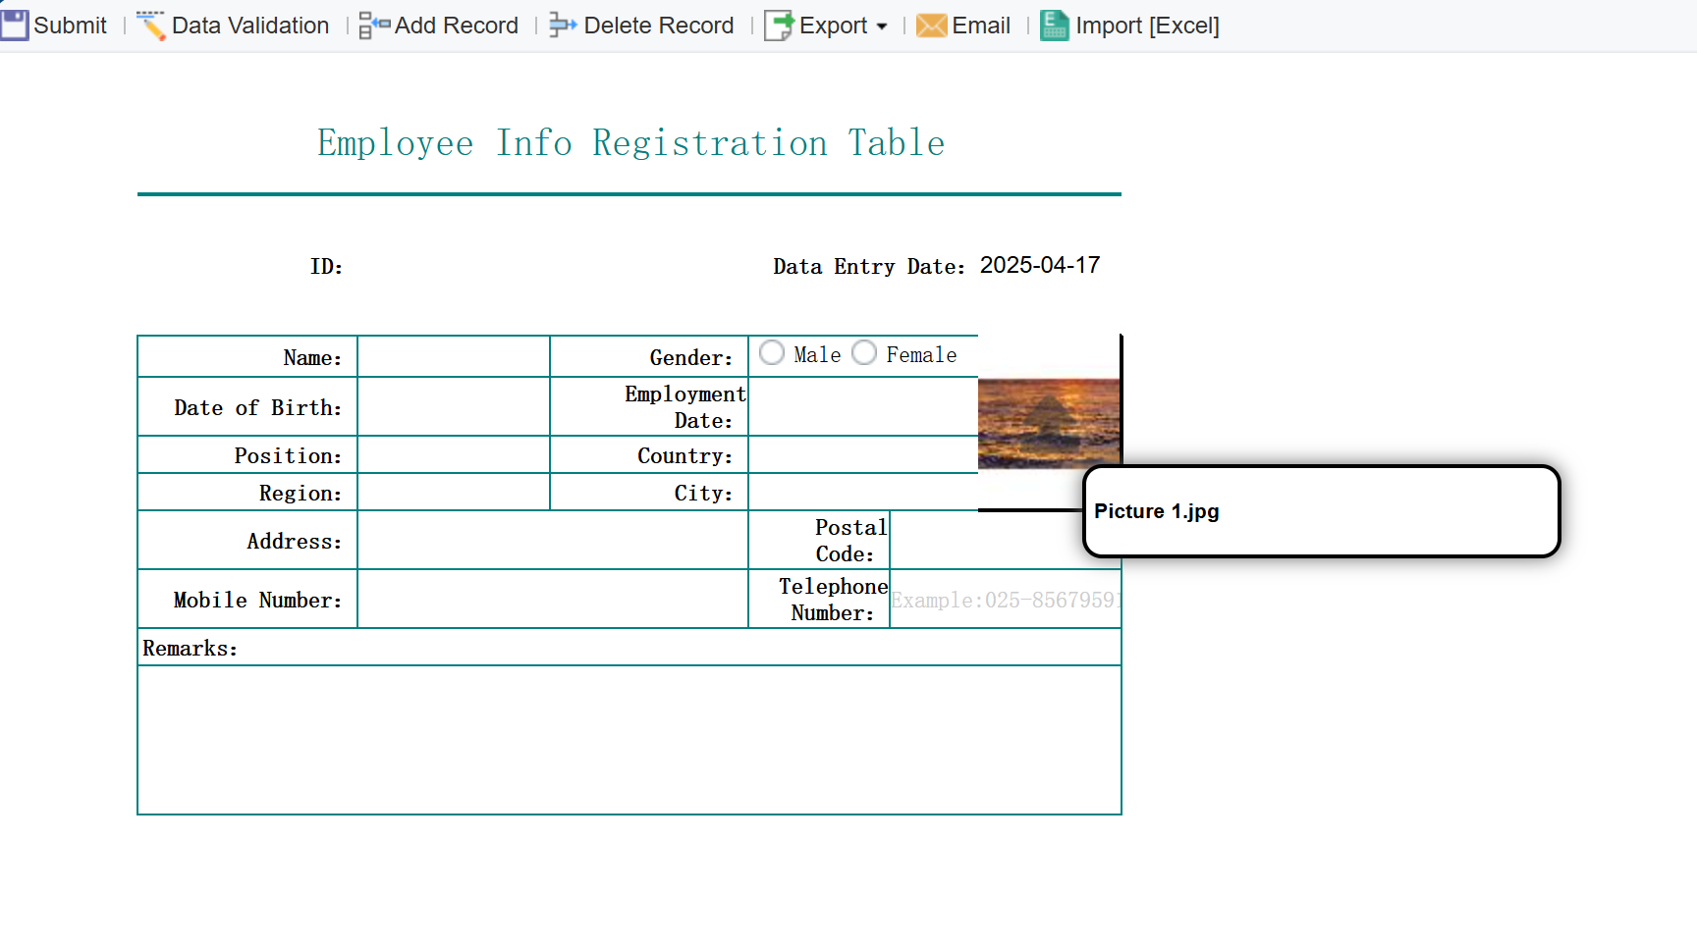Viewport: 1697px width, 946px height.
Task: Toggle the Gender selection to Male
Action: (772, 352)
